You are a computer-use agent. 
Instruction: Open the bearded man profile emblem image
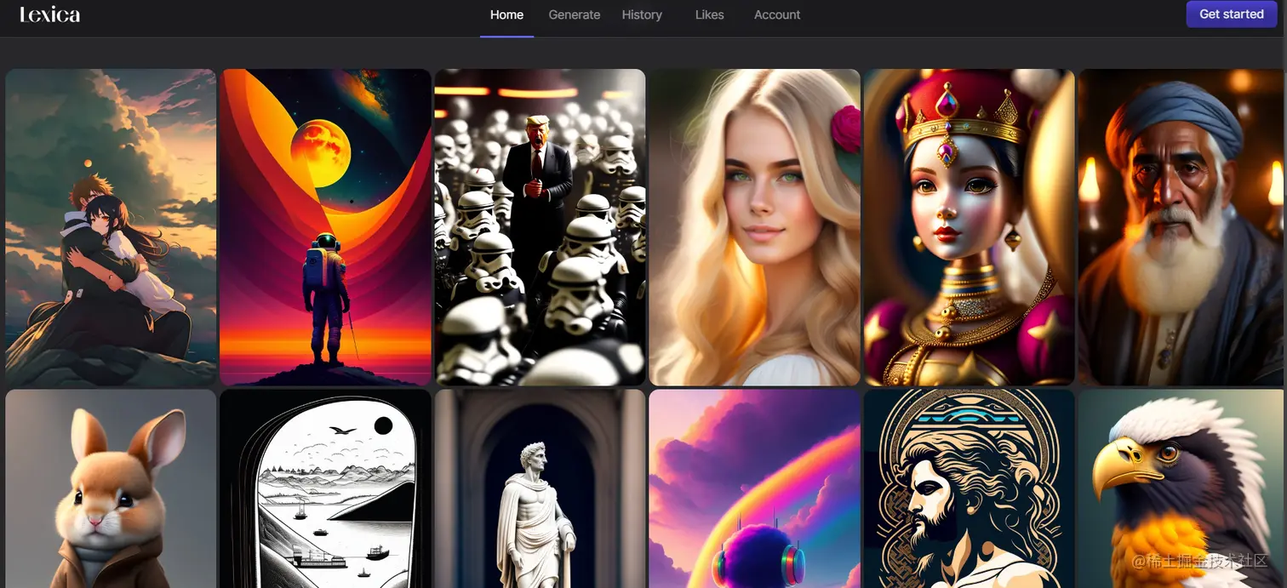click(970, 488)
